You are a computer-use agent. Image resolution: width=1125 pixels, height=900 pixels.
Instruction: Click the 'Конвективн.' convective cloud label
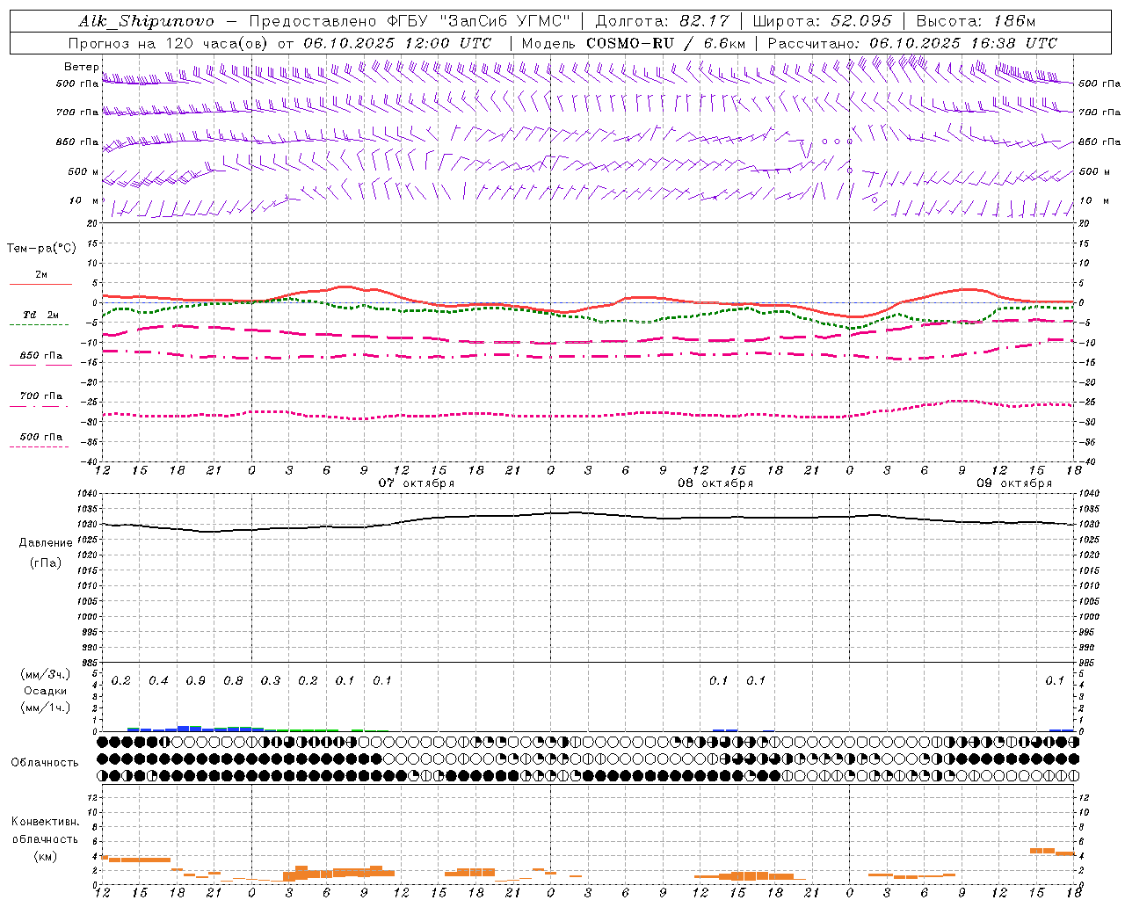tap(45, 822)
